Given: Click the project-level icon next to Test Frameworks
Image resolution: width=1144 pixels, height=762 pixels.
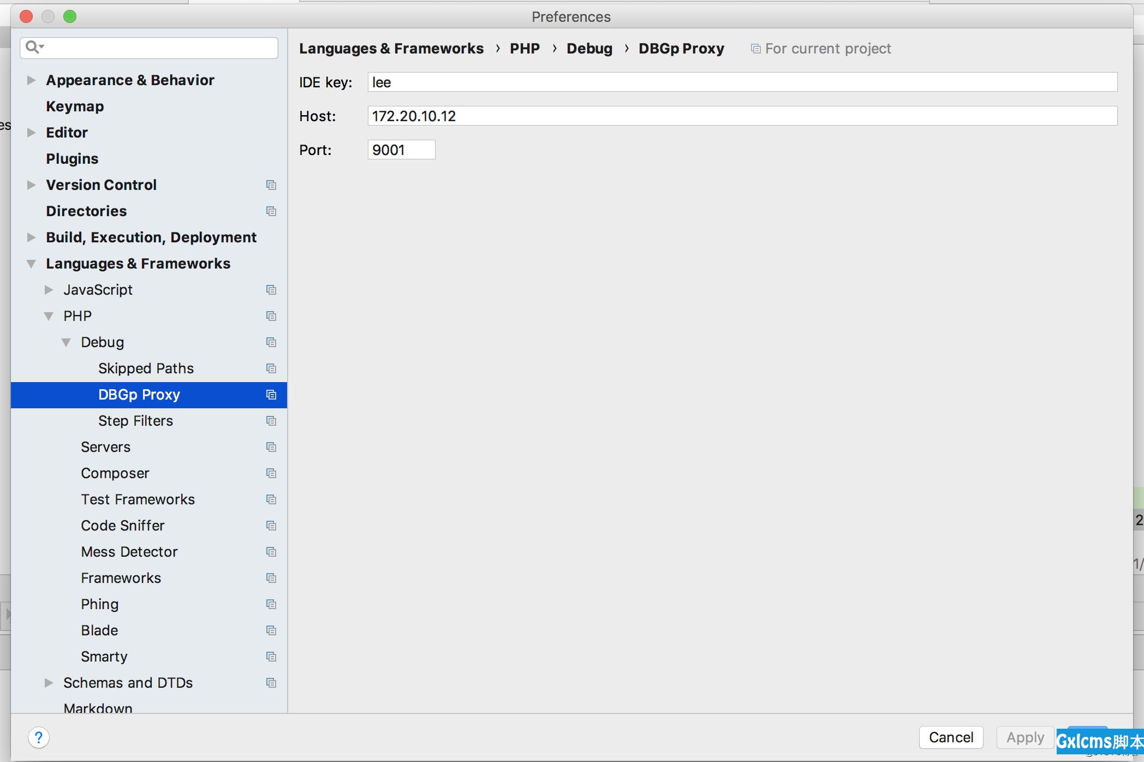Looking at the screenshot, I should (271, 499).
